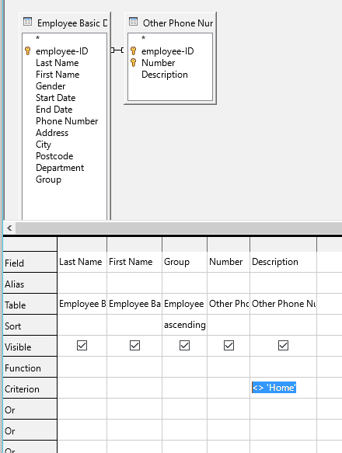Click the key icon beside Number field

coord(133,62)
